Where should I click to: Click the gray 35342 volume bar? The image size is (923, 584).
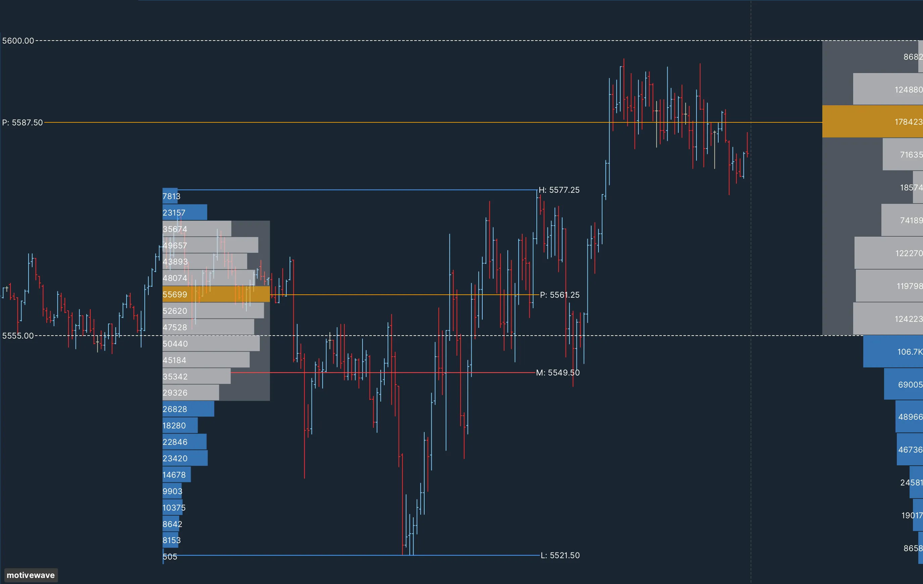point(196,376)
